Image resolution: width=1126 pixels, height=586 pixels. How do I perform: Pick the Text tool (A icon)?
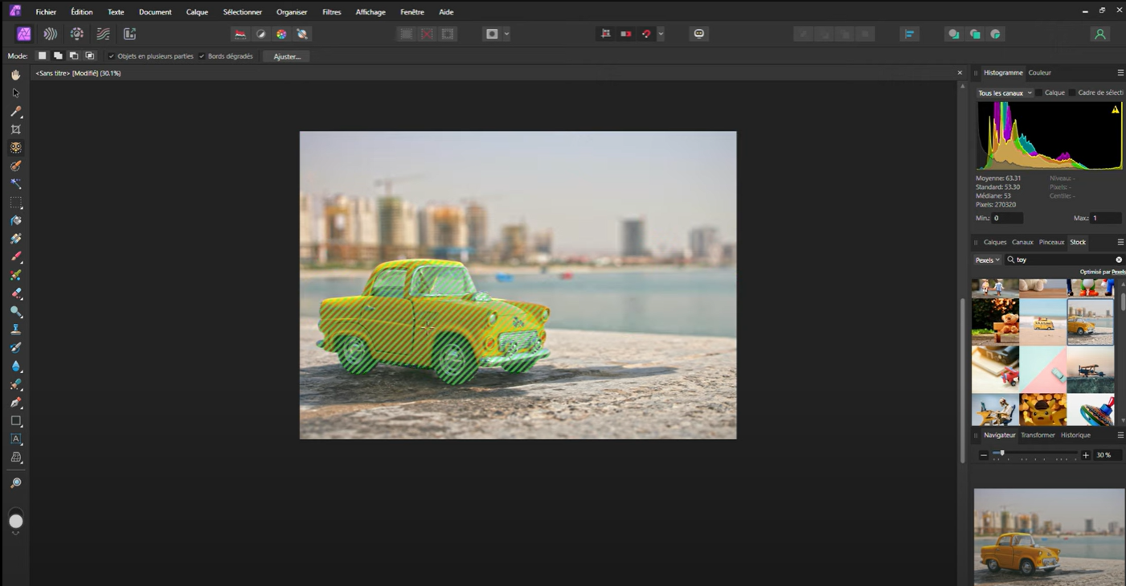tap(15, 440)
